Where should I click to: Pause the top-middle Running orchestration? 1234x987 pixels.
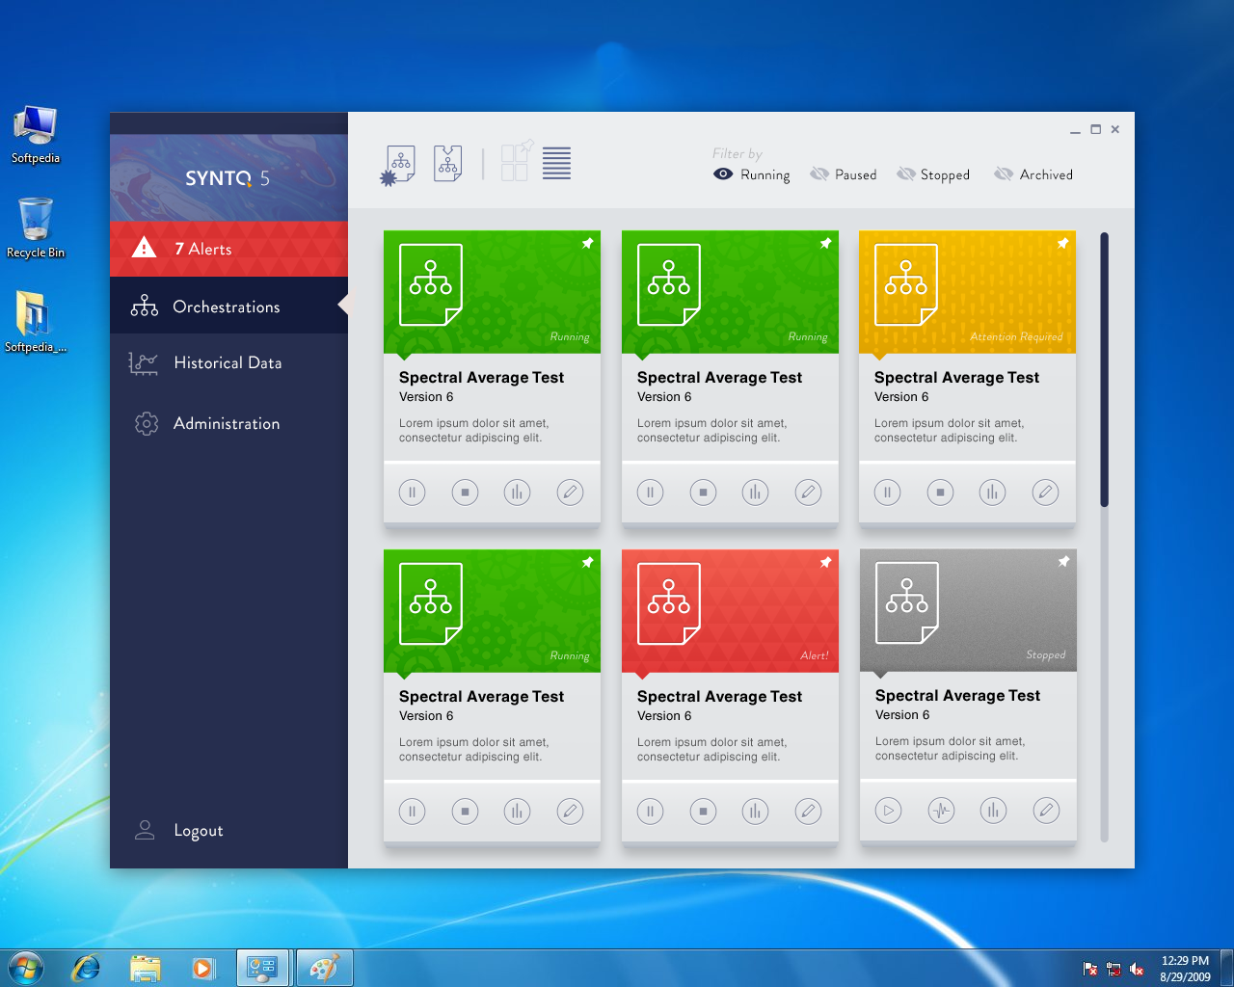(x=650, y=493)
